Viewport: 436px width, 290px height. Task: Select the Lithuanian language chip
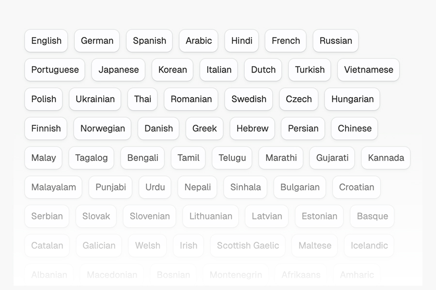coord(211,216)
